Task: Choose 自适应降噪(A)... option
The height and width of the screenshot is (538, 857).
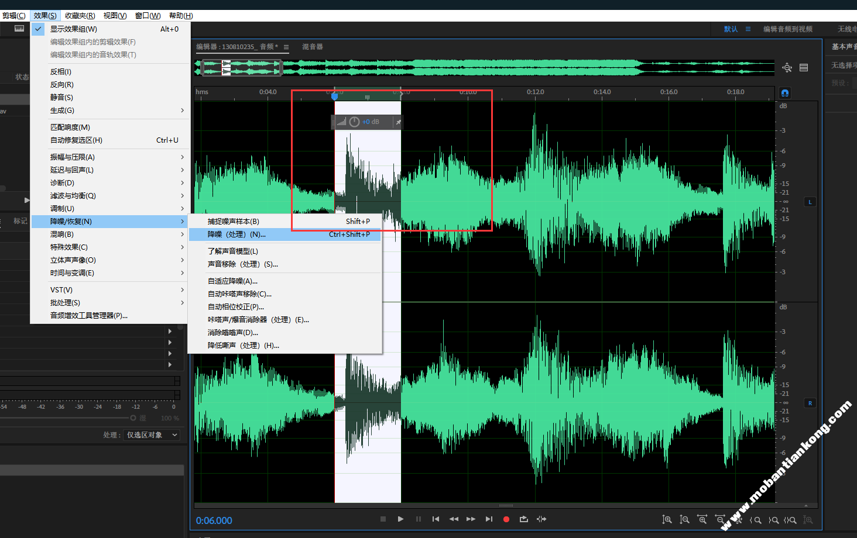Action: pos(285,281)
